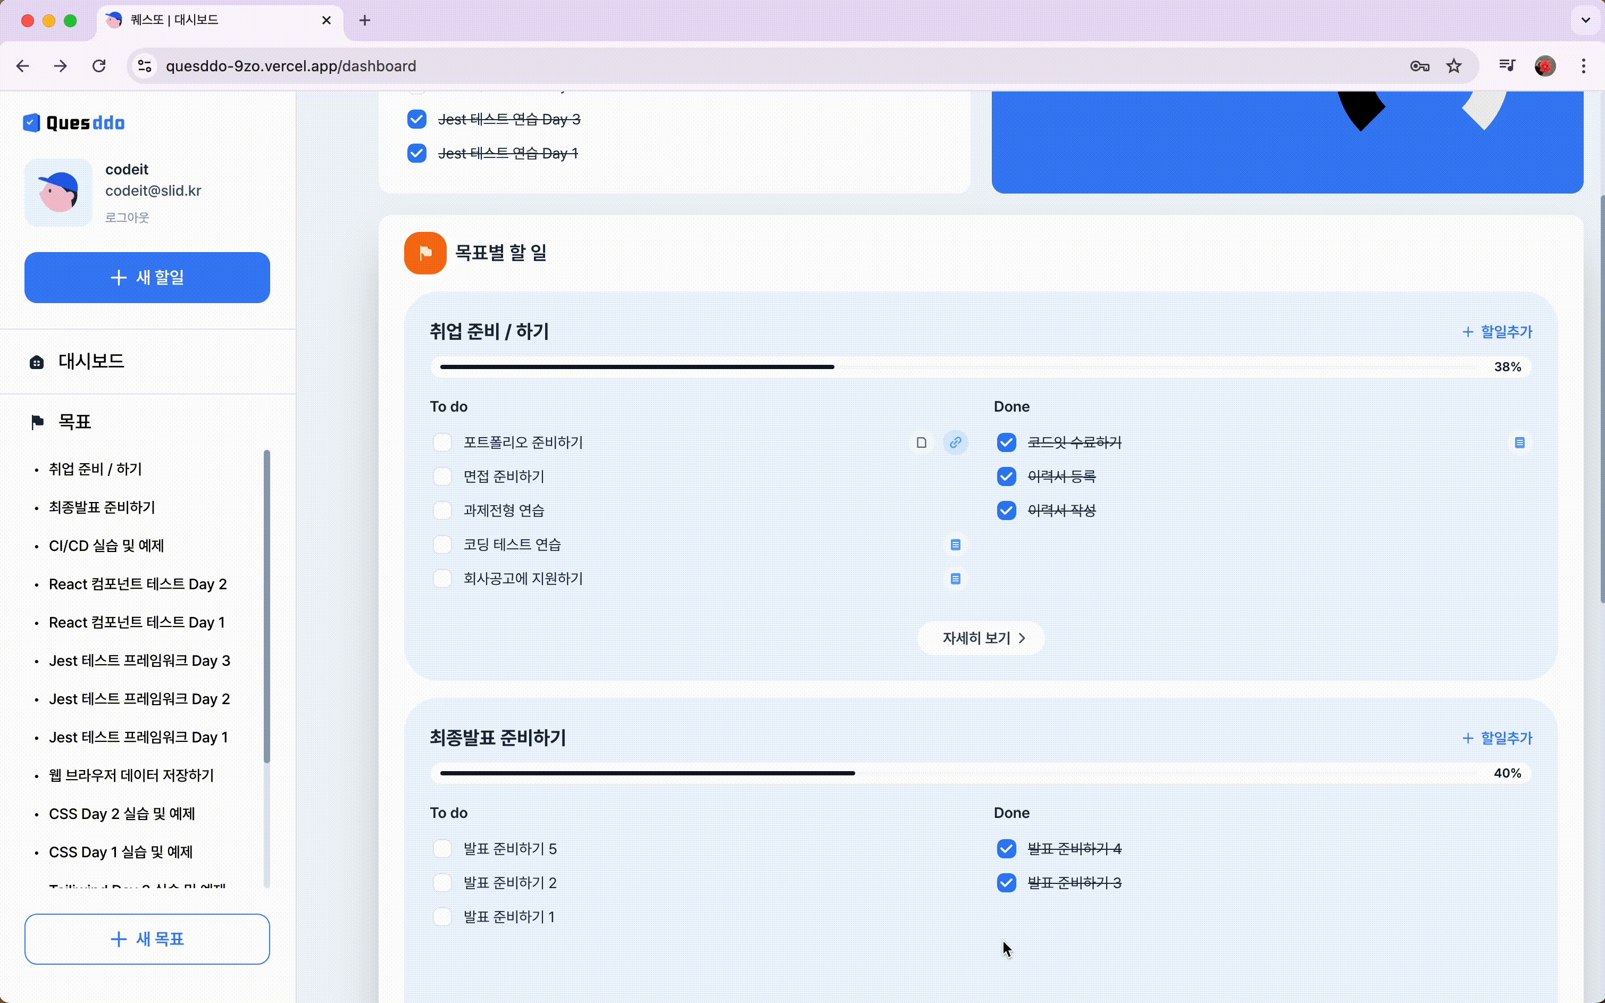The height and width of the screenshot is (1003, 1605).
Task: Select the 대시보드 home icon in the sidebar
Action: coord(37,362)
